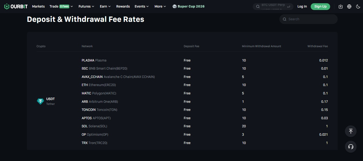Click the magnifier in the top search bar

[258, 6]
